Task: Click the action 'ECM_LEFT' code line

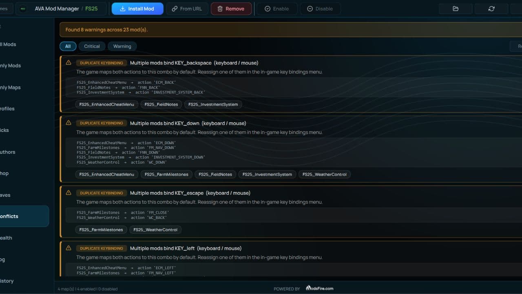Action: coord(126,268)
